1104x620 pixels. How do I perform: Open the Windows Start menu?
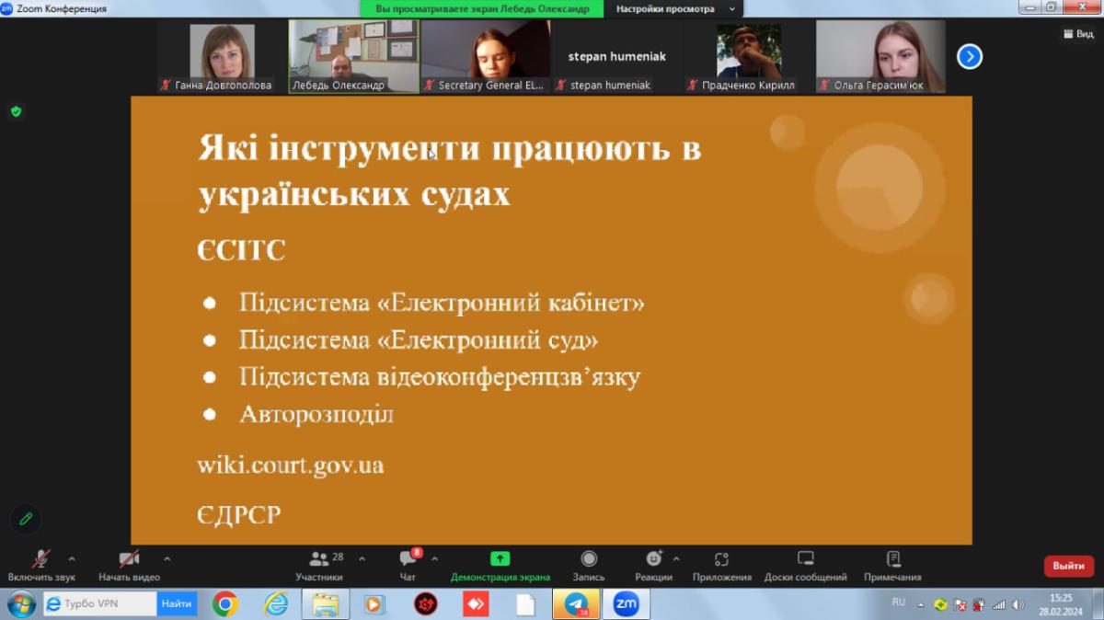coord(20,604)
